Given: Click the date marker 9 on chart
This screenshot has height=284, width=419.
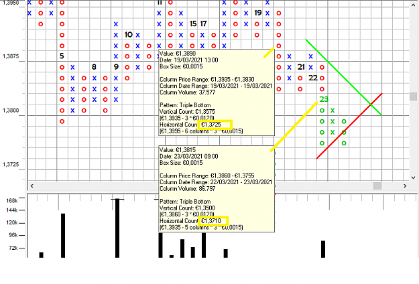Looking at the screenshot, I should pyautogui.click(x=116, y=67).
